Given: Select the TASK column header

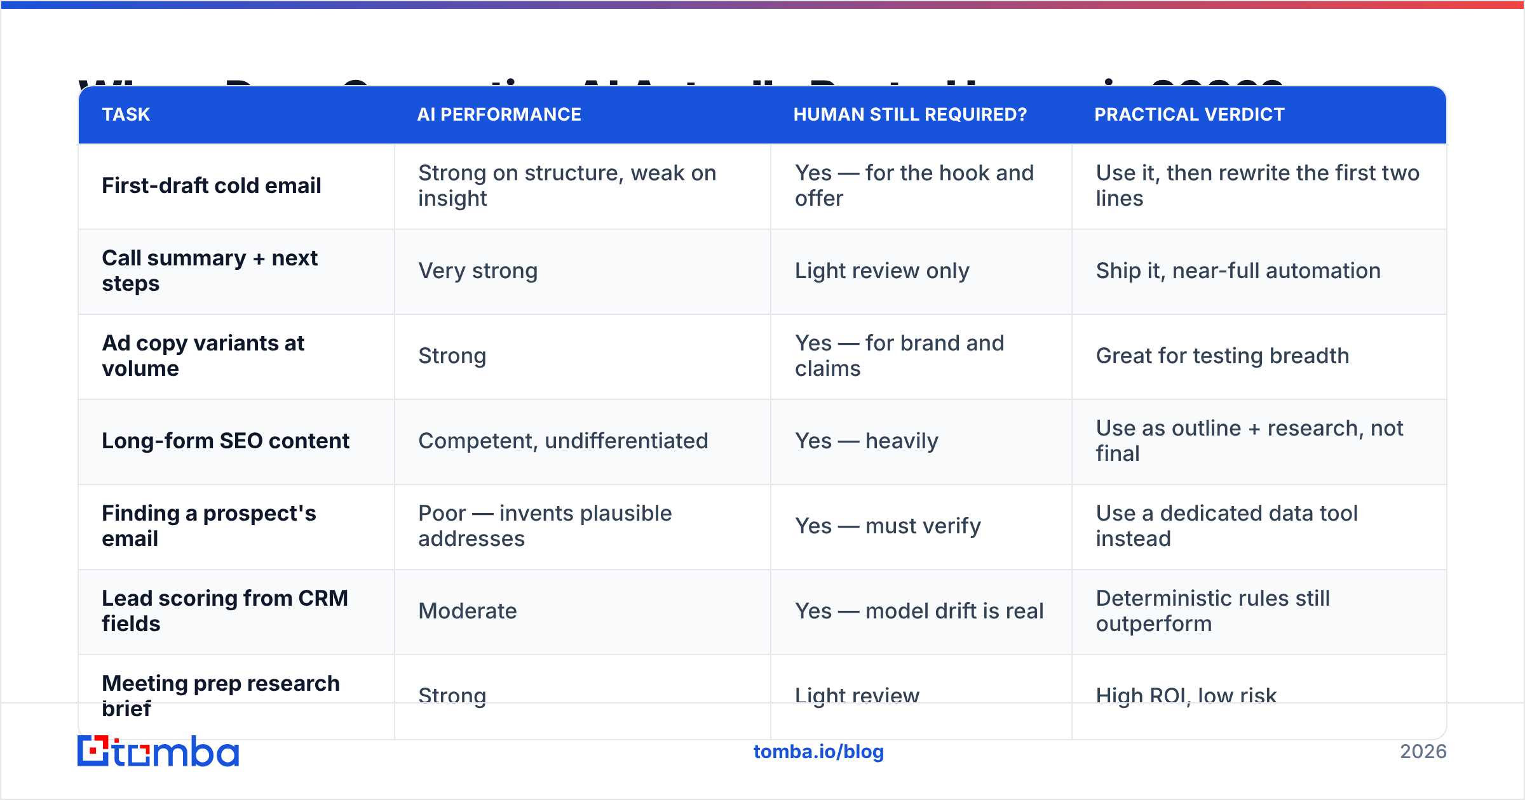Looking at the screenshot, I should [126, 114].
